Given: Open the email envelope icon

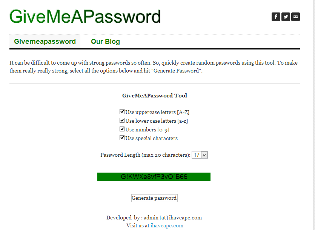Looking at the screenshot, I should point(295,17).
